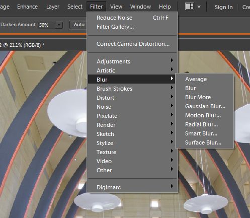The image size is (250, 218).
Task: Expand the Video submenu
Action: [132, 161]
